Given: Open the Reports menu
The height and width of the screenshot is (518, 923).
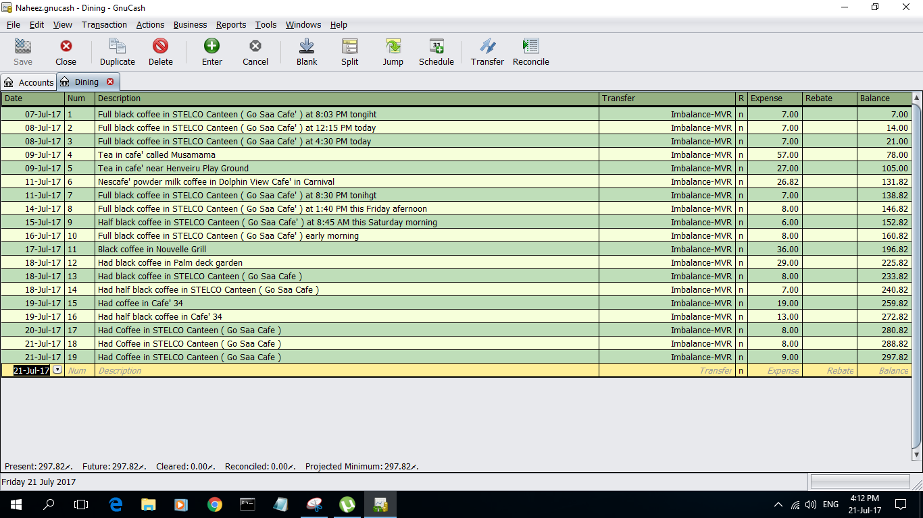Looking at the screenshot, I should (x=231, y=24).
